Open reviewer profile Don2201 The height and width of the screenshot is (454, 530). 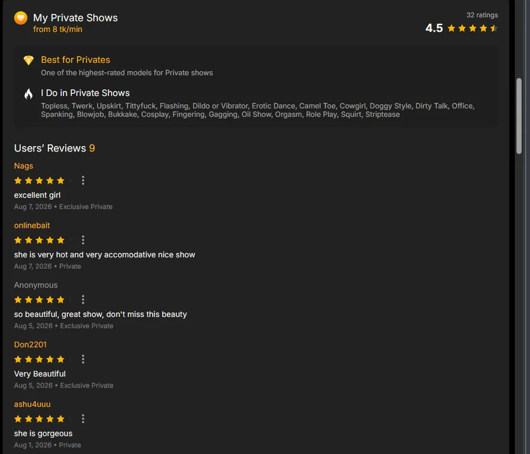[30, 344]
